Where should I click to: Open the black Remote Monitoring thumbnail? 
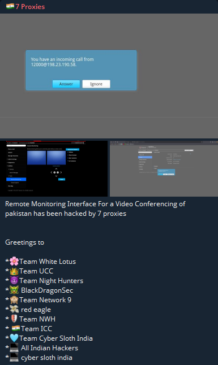54,168
